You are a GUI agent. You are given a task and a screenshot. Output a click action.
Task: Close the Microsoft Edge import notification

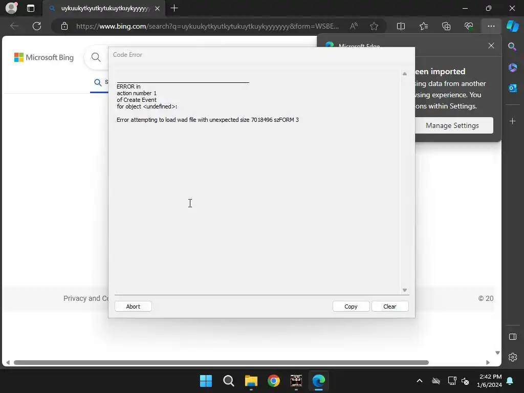pyautogui.click(x=491, y=46)
